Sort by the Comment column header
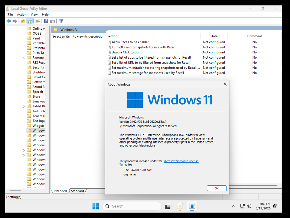The height and width of the screenshot is (218, 290). pyautogui.click(x=254, y=36)
